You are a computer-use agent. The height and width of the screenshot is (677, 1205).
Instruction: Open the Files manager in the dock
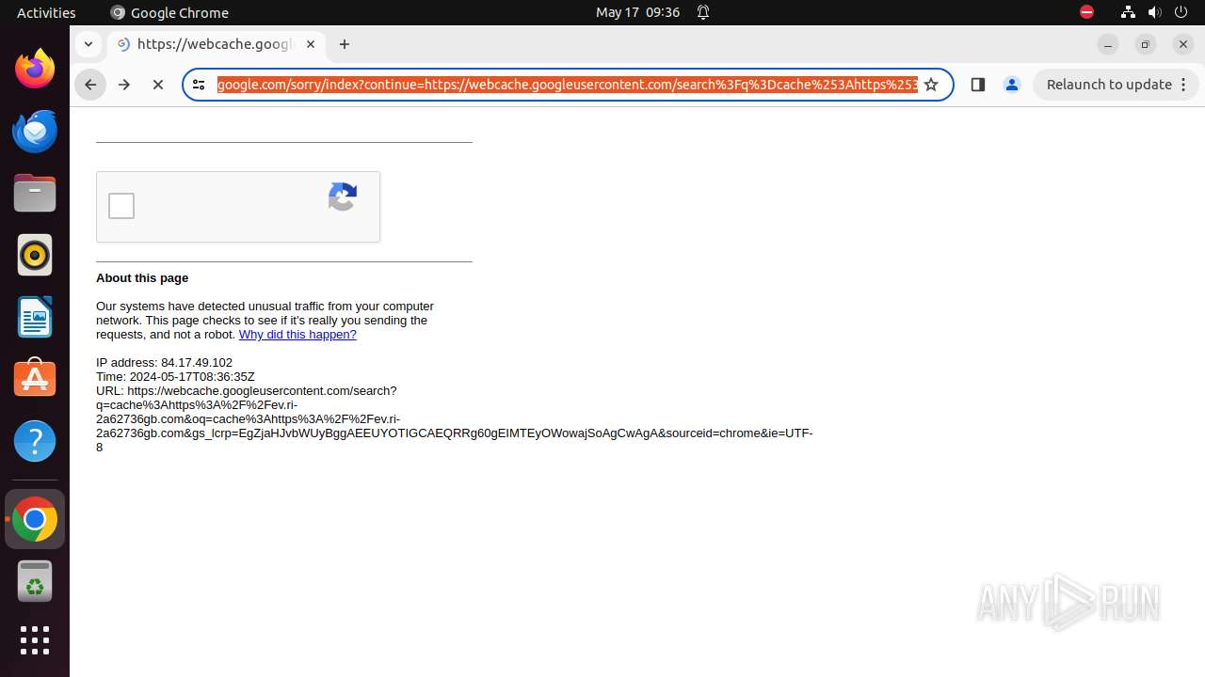[35, 193]
